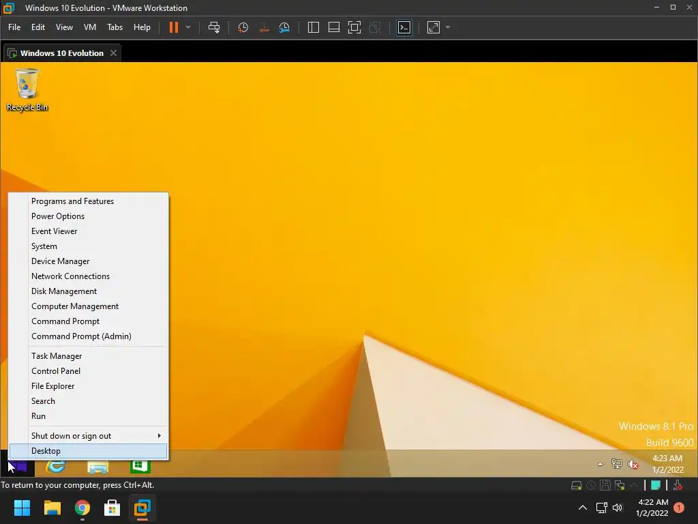This screenshot has height=524, width=698.
Task: Click the dimmed VMware status icon beside the network adapter
Action: (634, 485)
